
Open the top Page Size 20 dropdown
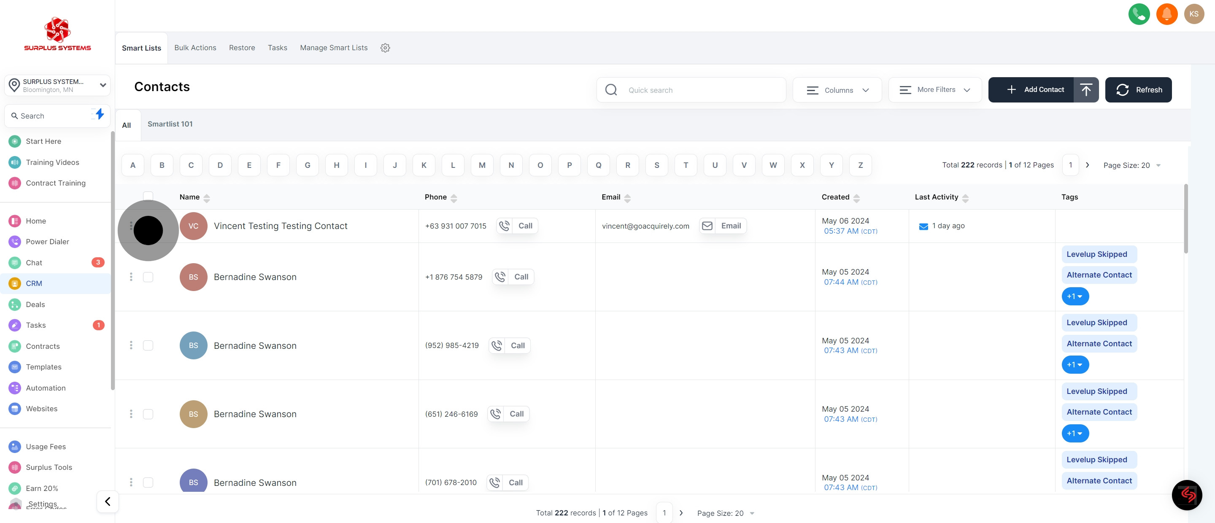1131,165
